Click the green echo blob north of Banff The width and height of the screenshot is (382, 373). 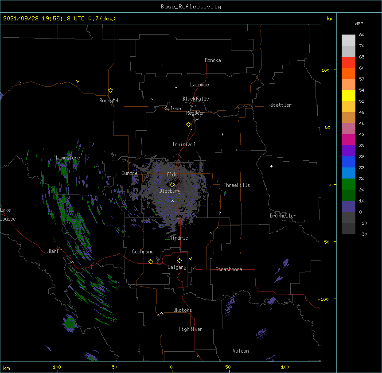pos(78,224)
